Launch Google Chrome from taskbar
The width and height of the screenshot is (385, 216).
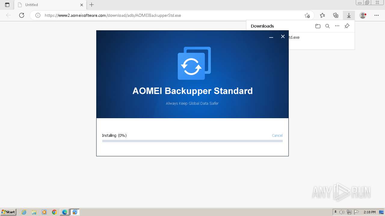pyautogui.click(x=54, y=212)
